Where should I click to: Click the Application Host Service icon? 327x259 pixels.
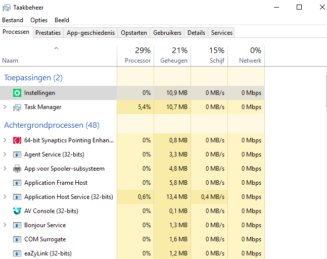[17, 197]
